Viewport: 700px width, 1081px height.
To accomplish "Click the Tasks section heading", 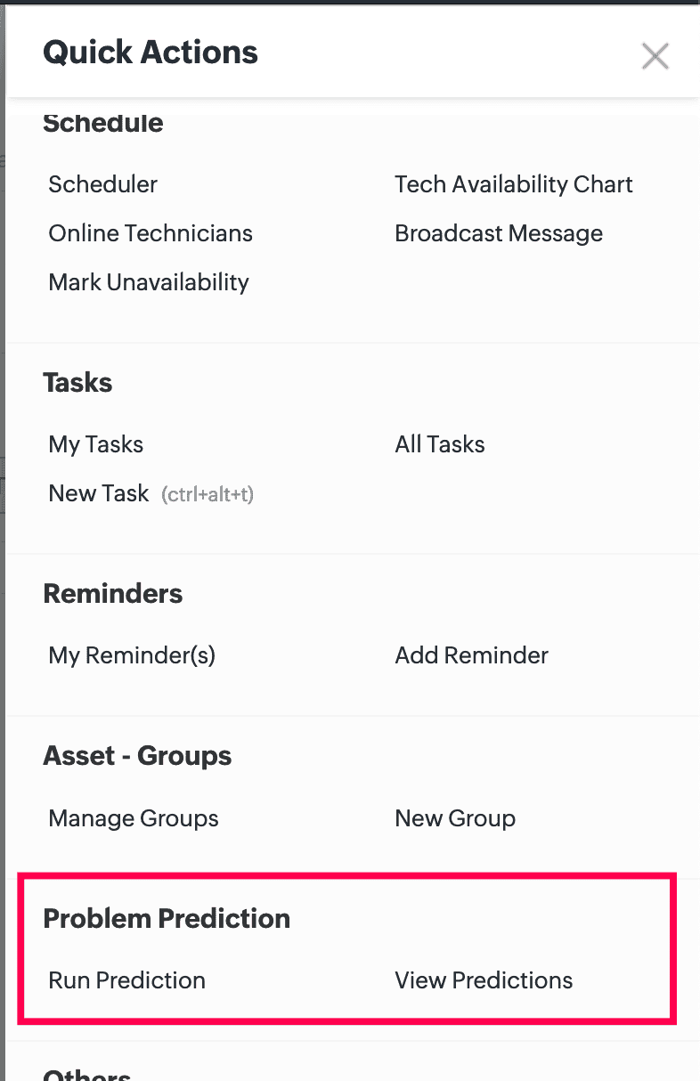I will tap(77, 383).
